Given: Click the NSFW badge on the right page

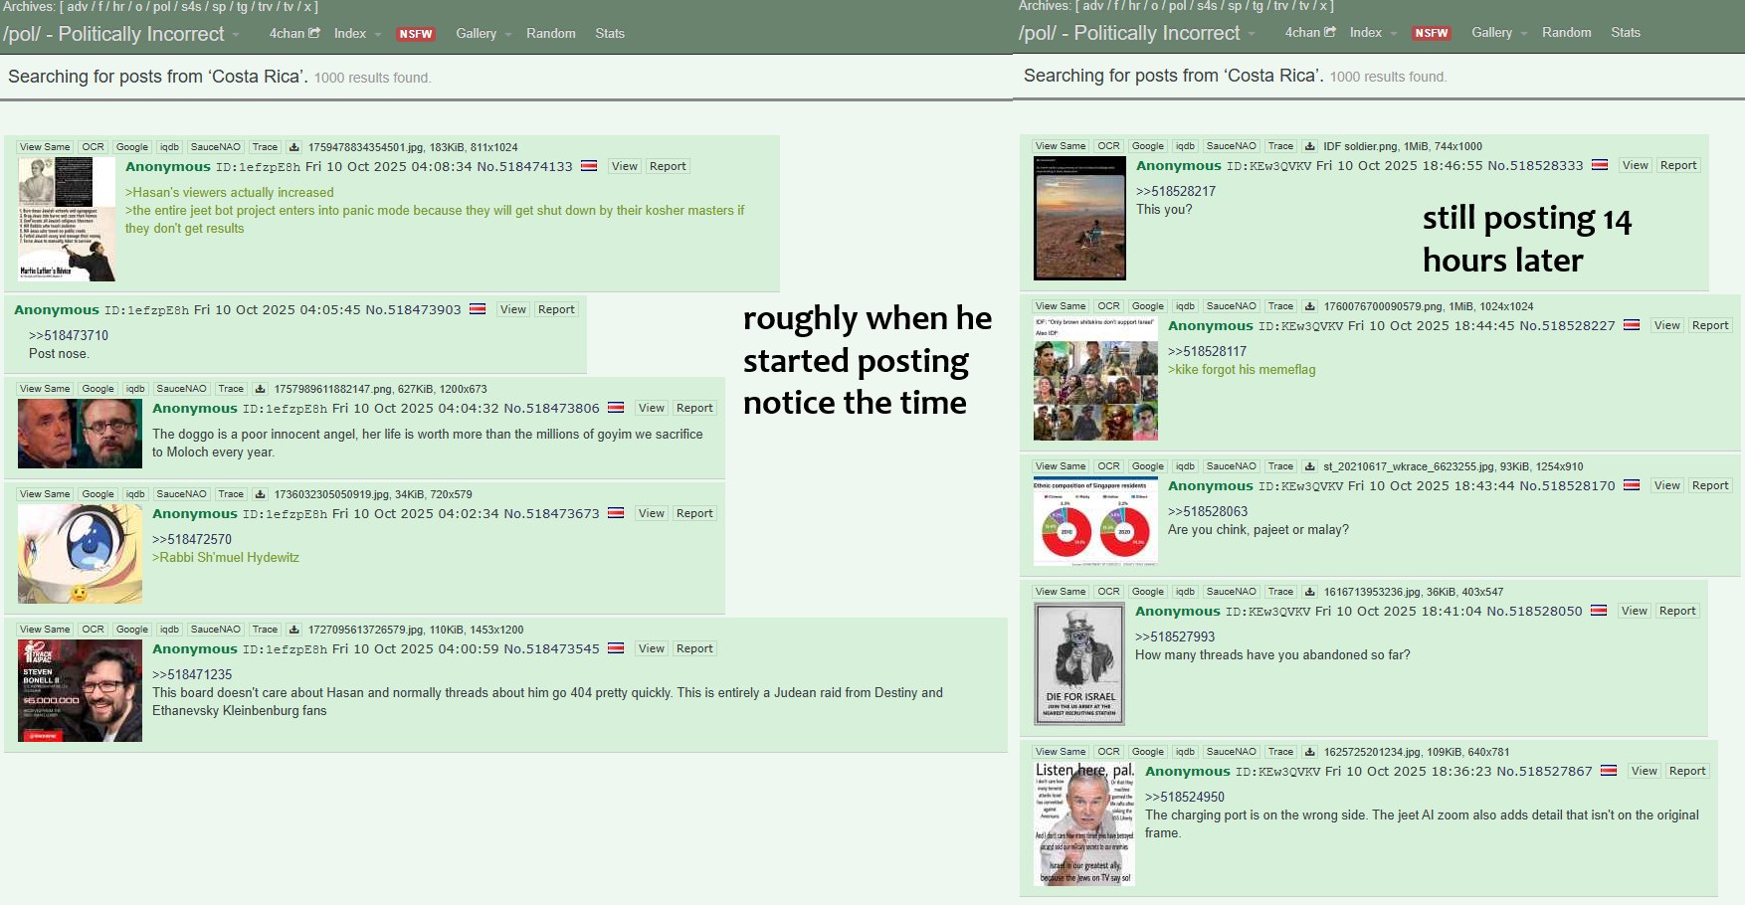Looking at the screenshot, I should (1432, 33).
